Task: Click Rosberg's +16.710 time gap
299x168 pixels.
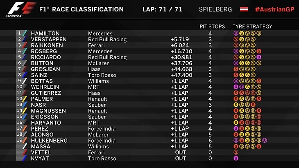Action: [x=181, y=52]
